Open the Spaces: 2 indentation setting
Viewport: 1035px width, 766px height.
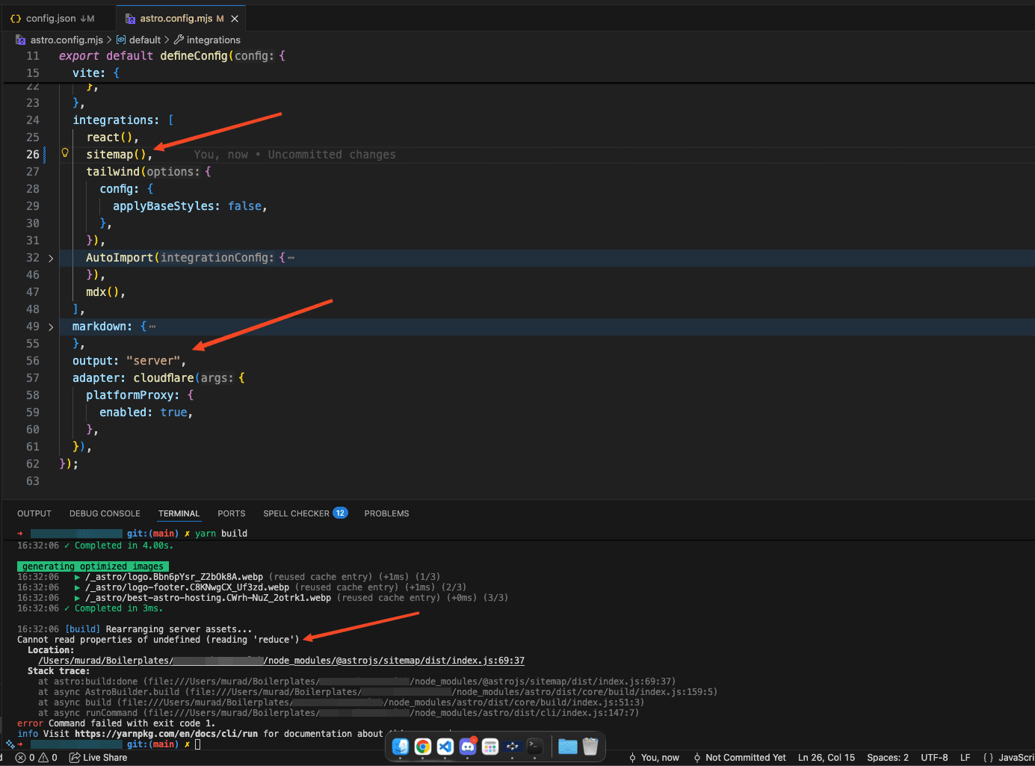887,757
